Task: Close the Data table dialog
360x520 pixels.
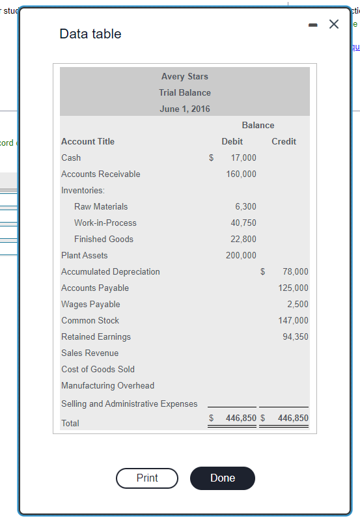Action: pyautogui.click(x=334, y=24)
